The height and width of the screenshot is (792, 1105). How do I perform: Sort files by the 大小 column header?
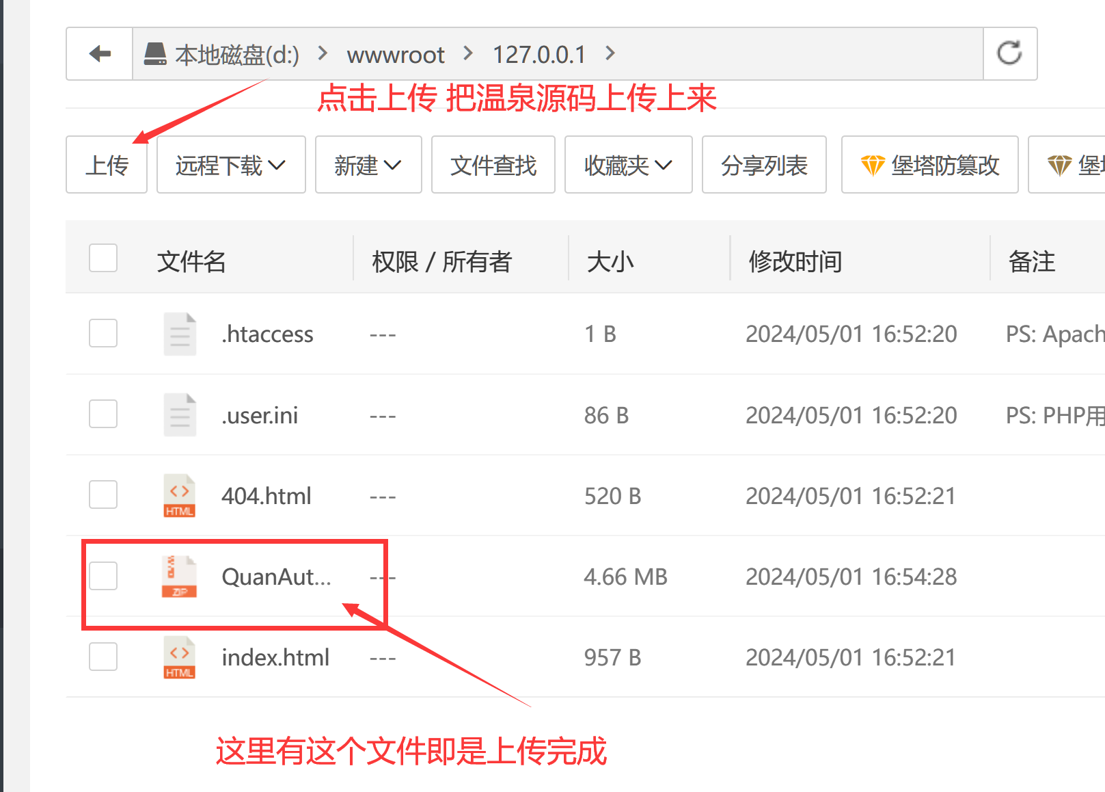(x=609, y=260)
